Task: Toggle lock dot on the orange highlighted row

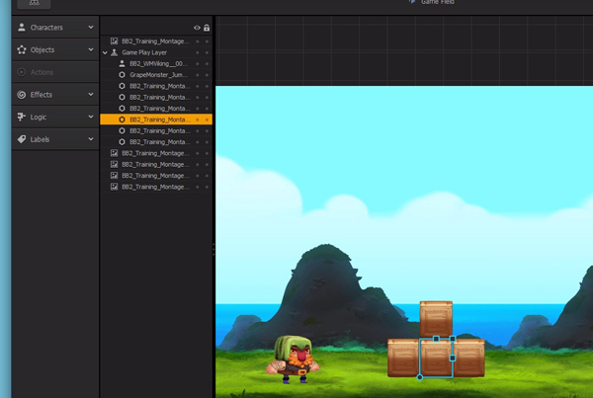Action: tap(207, 119)
